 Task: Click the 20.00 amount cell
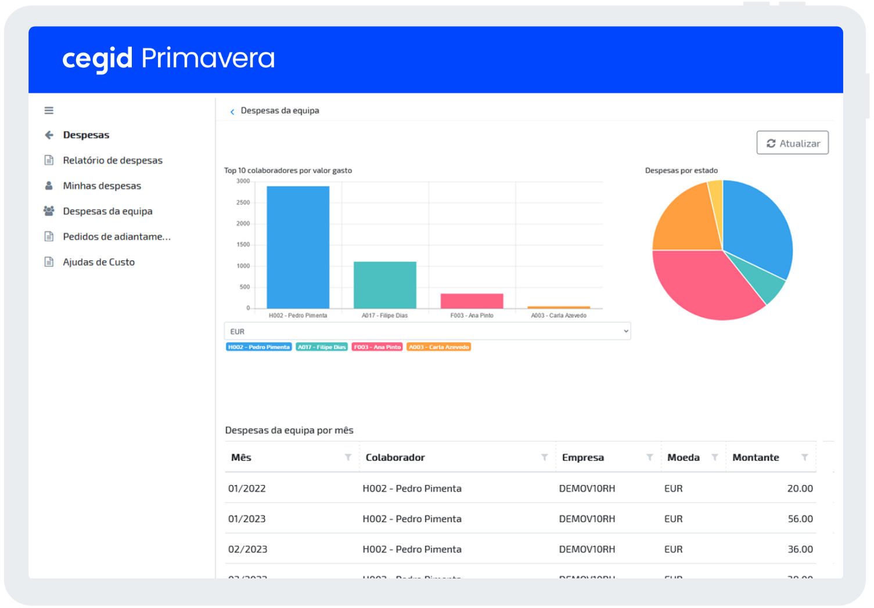[x=800, y=488]
